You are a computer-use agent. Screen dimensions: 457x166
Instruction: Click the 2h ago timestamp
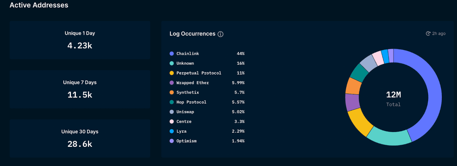click(x=439, y=34)
